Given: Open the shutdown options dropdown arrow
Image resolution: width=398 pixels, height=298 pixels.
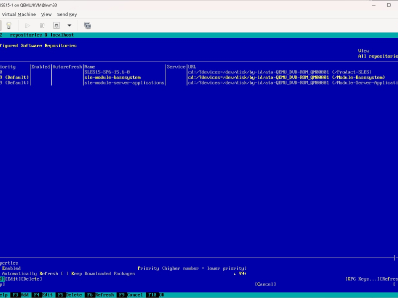Looking at the screenshot, I should click(x=69, y=26).
